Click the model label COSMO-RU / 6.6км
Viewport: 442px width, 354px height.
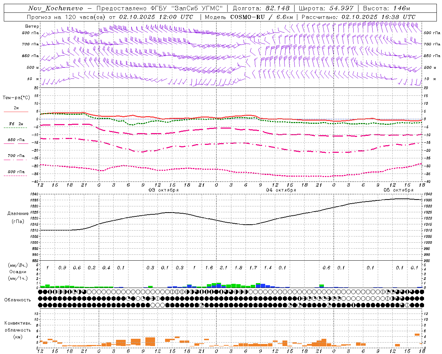tap(262, 17)
